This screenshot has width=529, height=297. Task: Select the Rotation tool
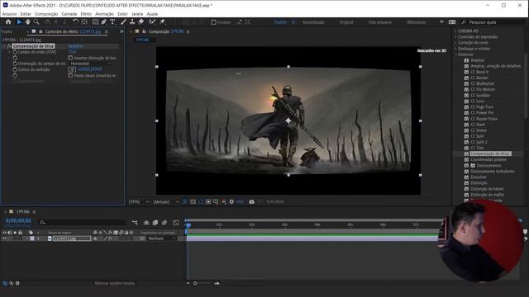75,22
